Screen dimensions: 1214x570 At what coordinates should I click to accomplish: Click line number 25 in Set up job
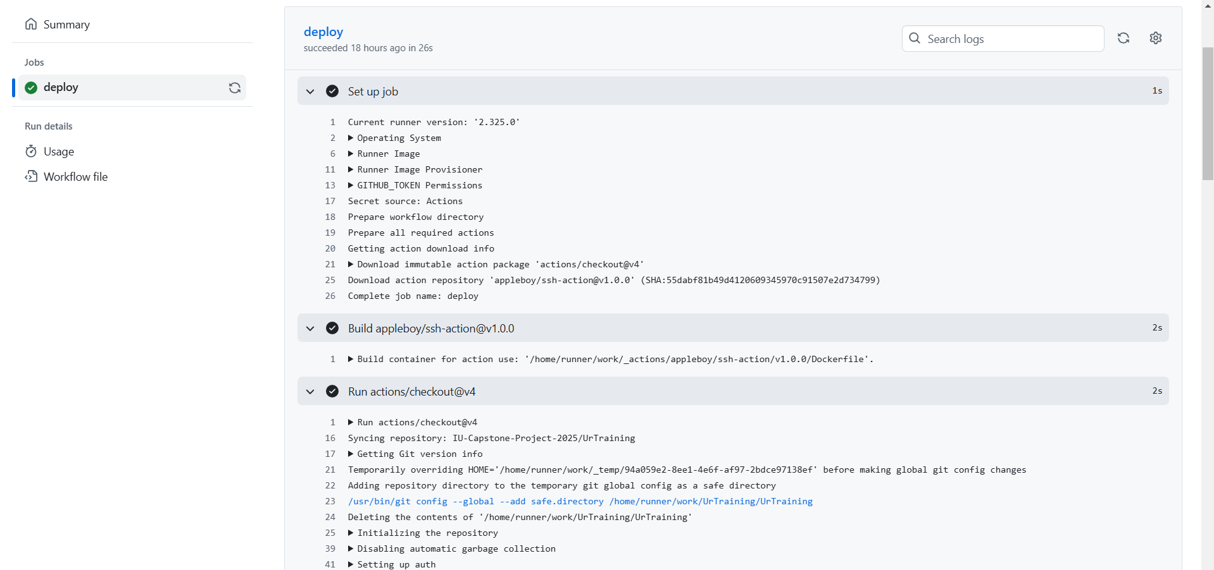tap(330, 280)
